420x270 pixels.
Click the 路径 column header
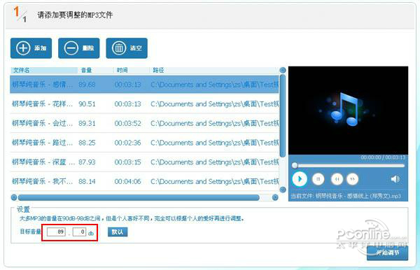(213, 71)
